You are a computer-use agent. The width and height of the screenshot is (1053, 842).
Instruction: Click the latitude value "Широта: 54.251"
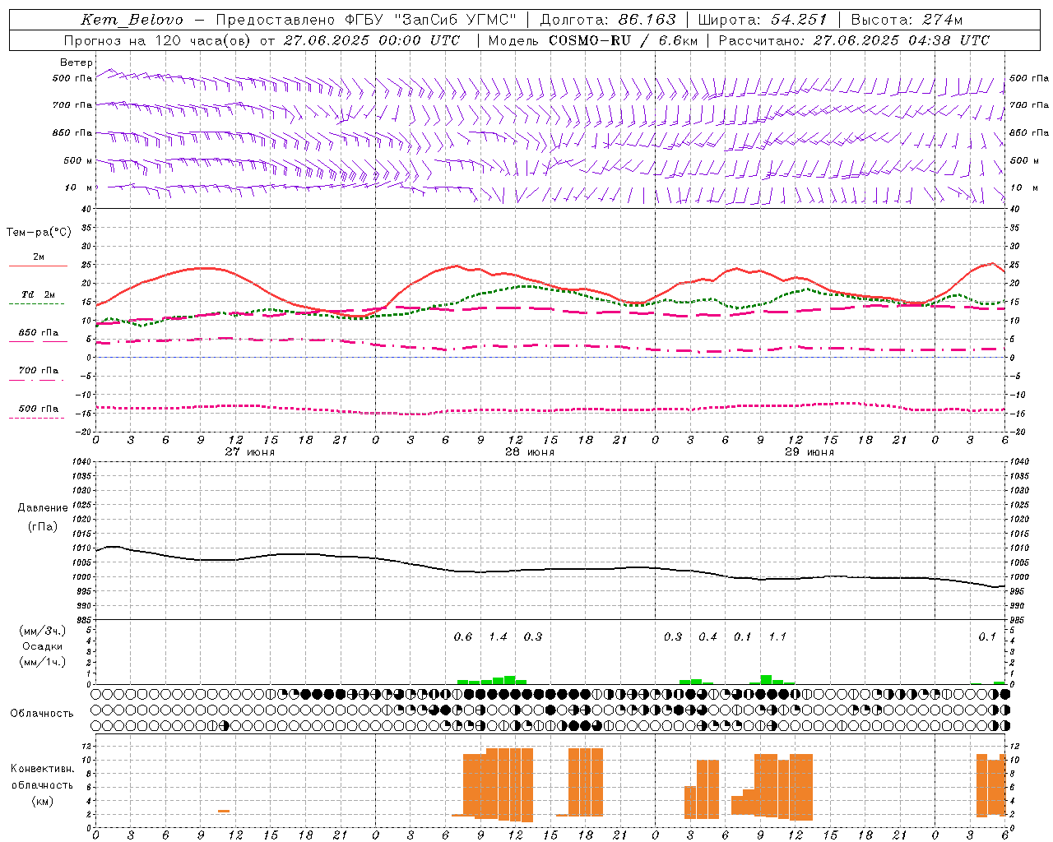click(763, 20)
